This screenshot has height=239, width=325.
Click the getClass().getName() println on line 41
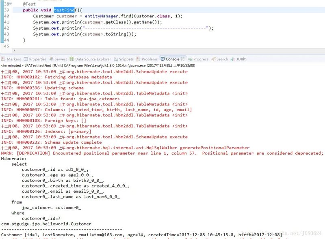tap(97, 22)
